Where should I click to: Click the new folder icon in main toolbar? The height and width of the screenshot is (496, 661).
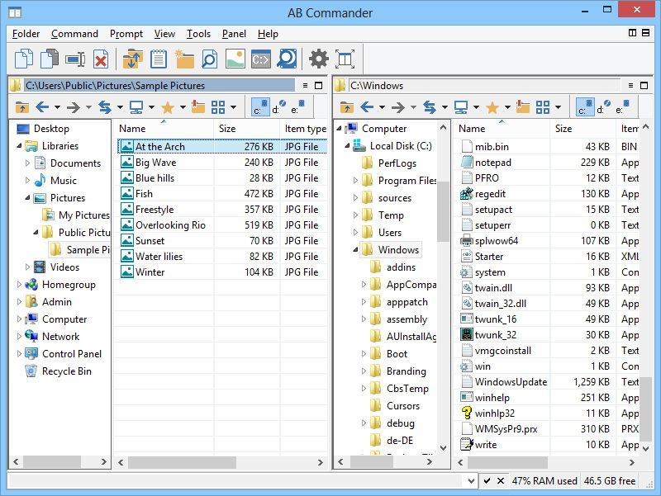[183, 59]
